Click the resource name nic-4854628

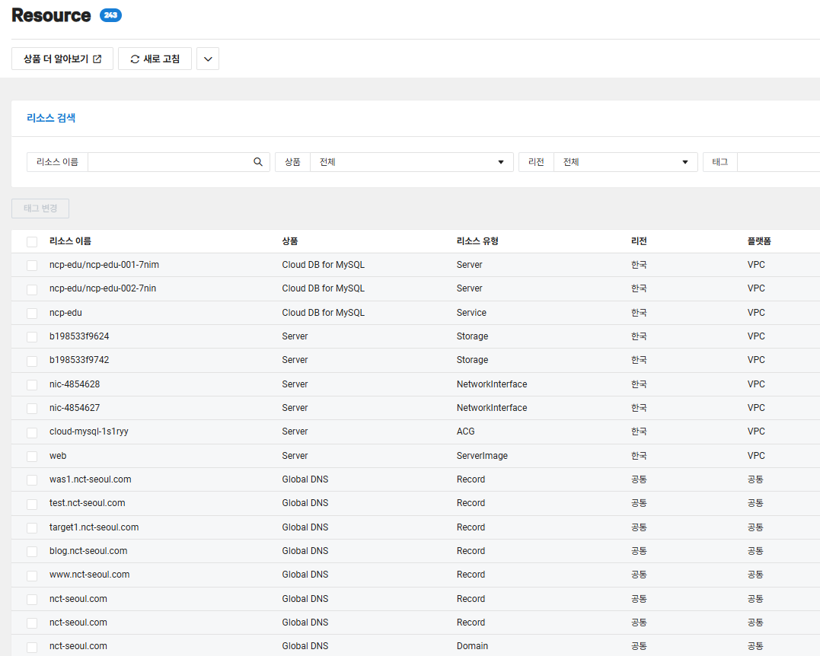(x=75, y=384)
